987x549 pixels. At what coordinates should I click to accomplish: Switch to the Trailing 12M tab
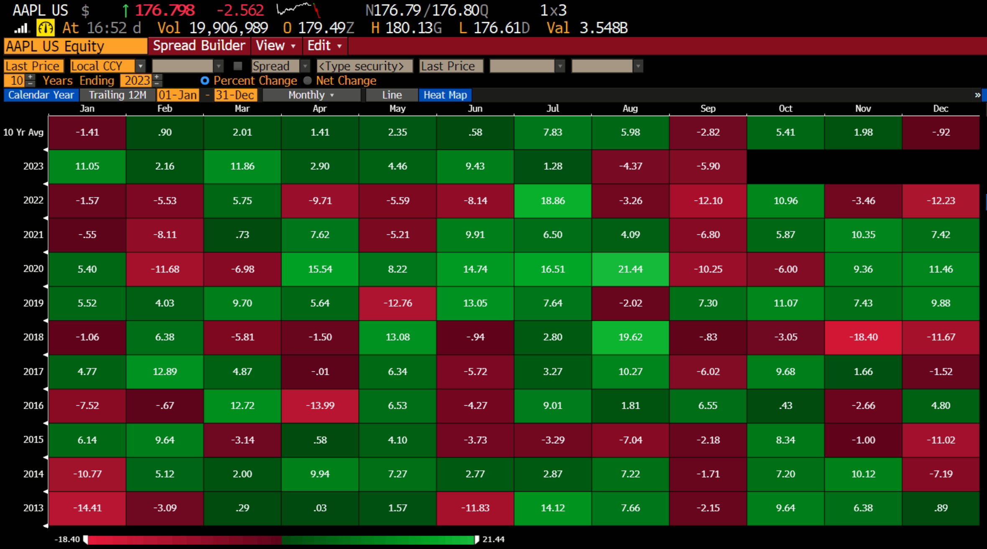pos(118,95)
